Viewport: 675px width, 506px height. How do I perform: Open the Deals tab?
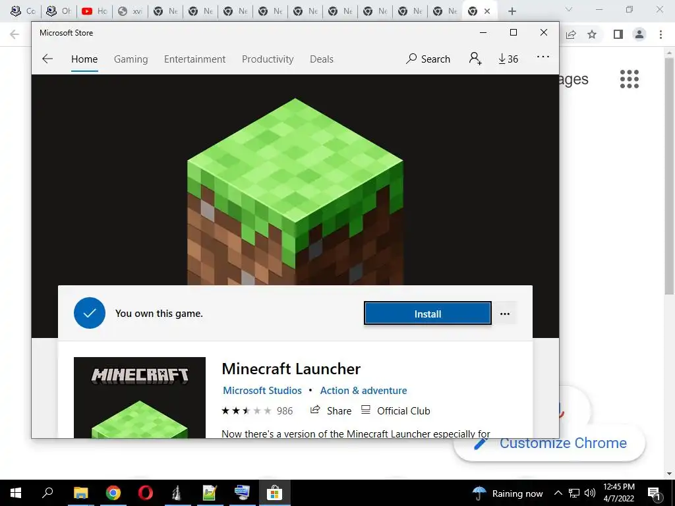click(x=322, y=59)
